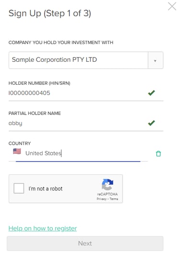The width and height of the screenshot is (186, 264).
Task: Click the Country field showing United States
Action: coord(78,153)
